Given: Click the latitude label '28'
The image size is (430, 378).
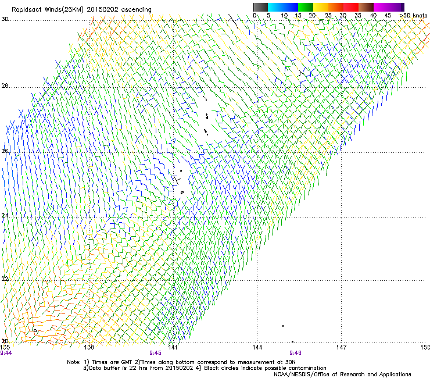Looking at the screenshot, I should 5,85.
